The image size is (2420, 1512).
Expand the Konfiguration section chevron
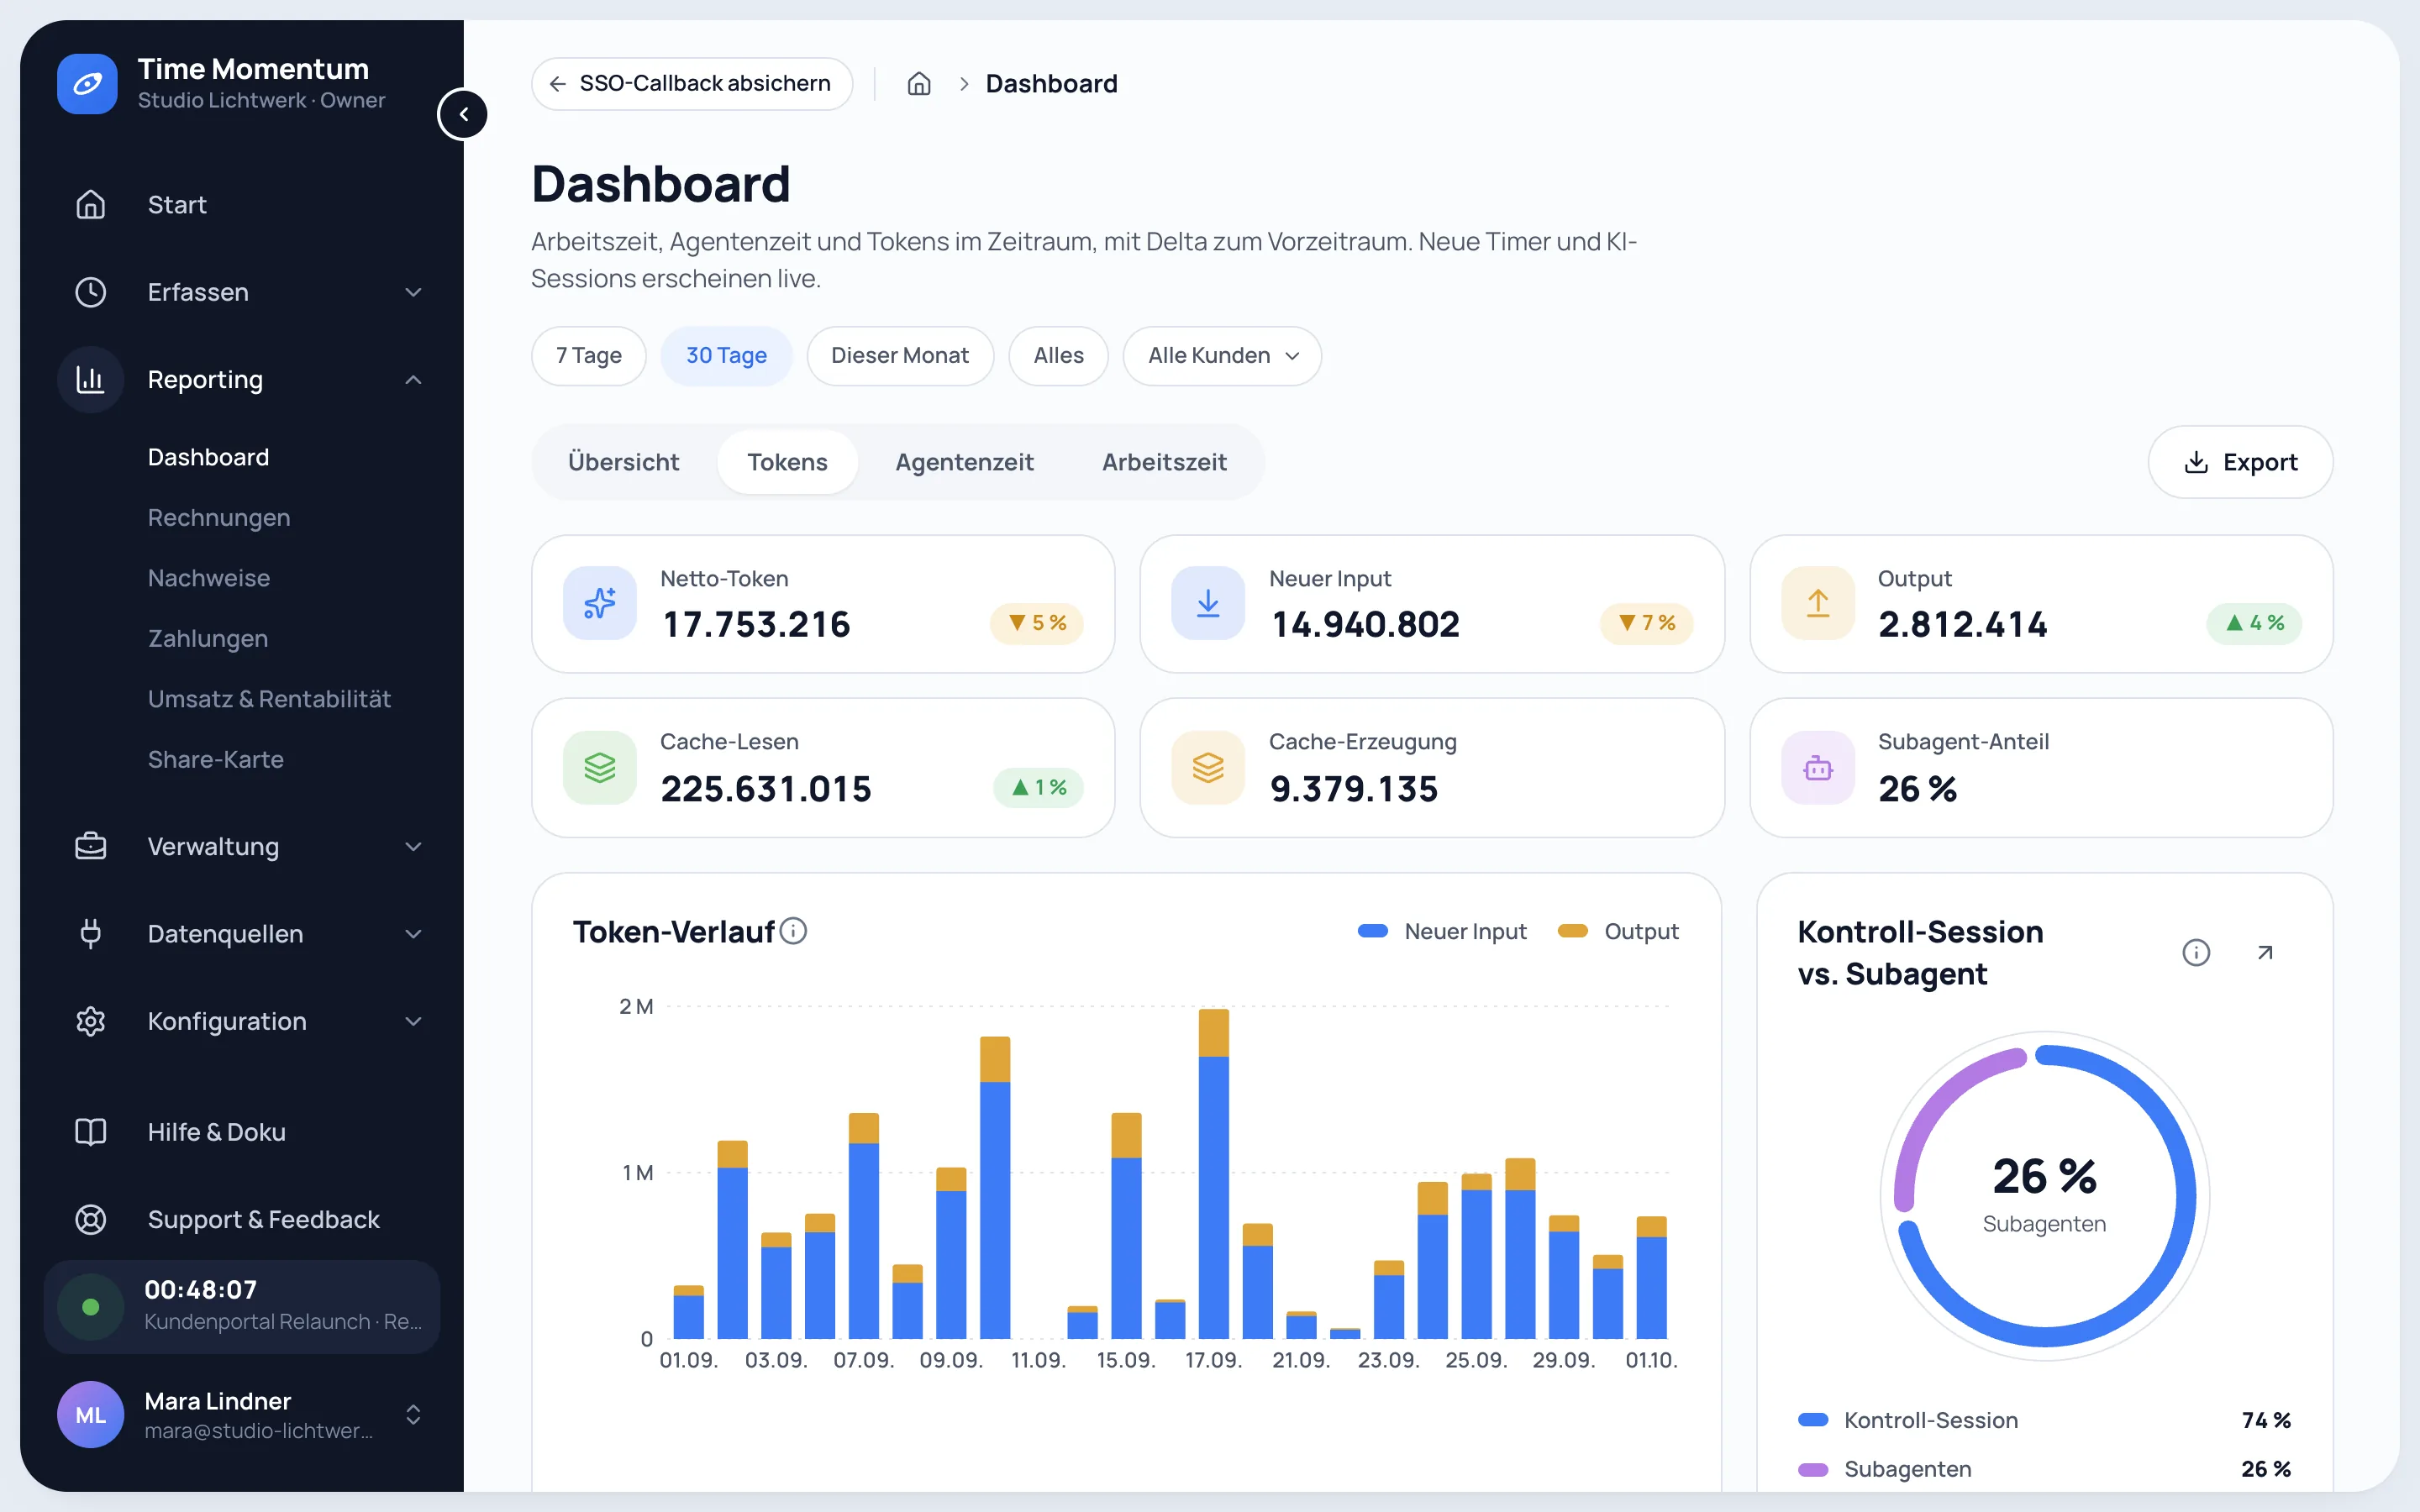click(x=413, y=1021)
